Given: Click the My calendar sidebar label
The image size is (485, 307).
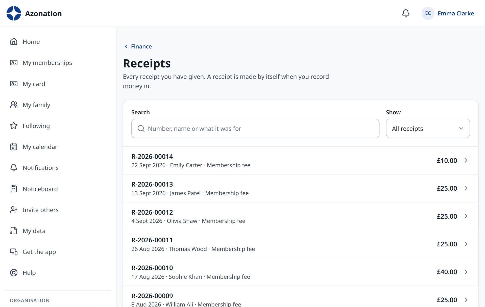Looking at the screenshot, I should point(40,147).
